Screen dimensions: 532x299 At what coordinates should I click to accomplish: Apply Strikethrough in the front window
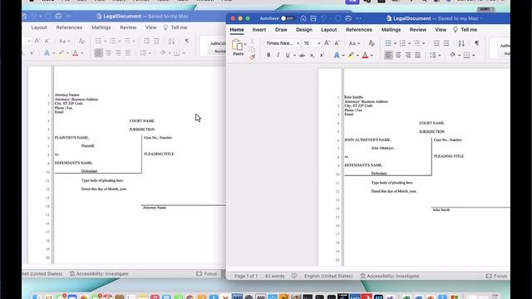tap(302, 55)
